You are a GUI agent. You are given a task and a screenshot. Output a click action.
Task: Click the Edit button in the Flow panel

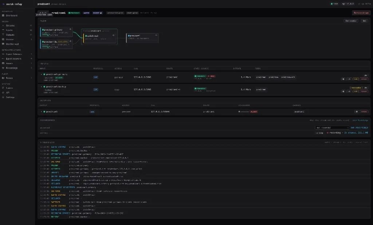tap(364, 21)
